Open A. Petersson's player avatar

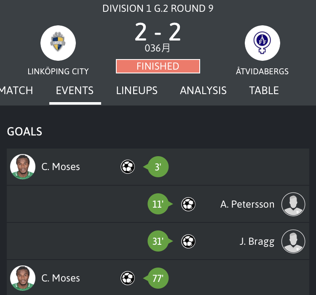[x=293, y=204]
